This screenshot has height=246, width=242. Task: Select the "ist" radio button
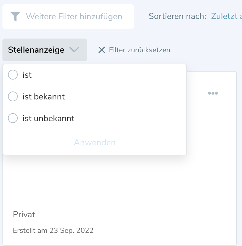[x=13, y=75]
